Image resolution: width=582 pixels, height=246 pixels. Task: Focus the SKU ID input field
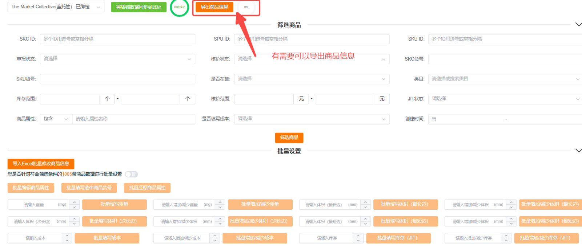point(505,39)
